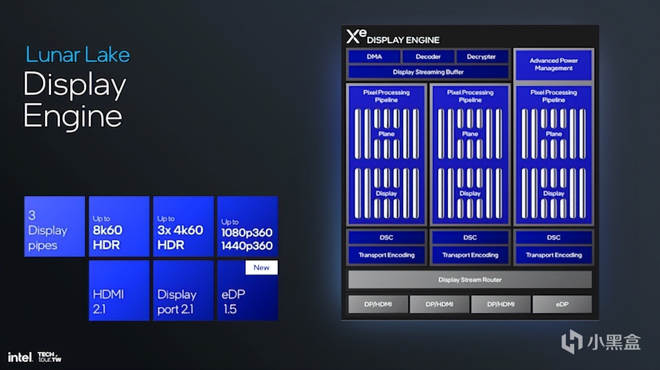
Task: Click the leftmost "Pixel Processing Pipeline" label
Action: point(386,96)
